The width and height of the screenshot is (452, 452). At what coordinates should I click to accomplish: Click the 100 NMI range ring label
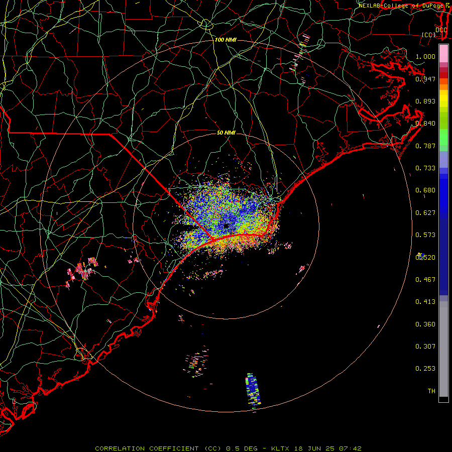coord(225,40)
